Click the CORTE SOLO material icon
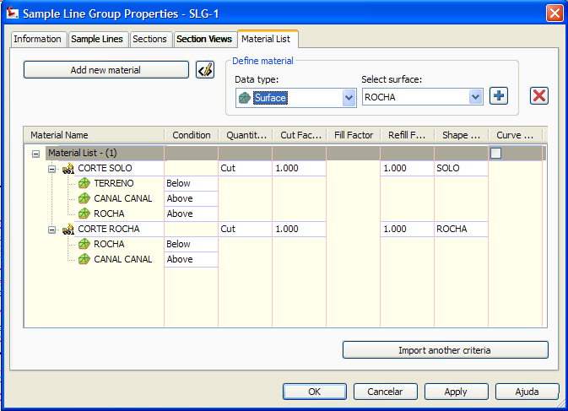Screen dimensions: 568x411 click(x=68, y=169)
